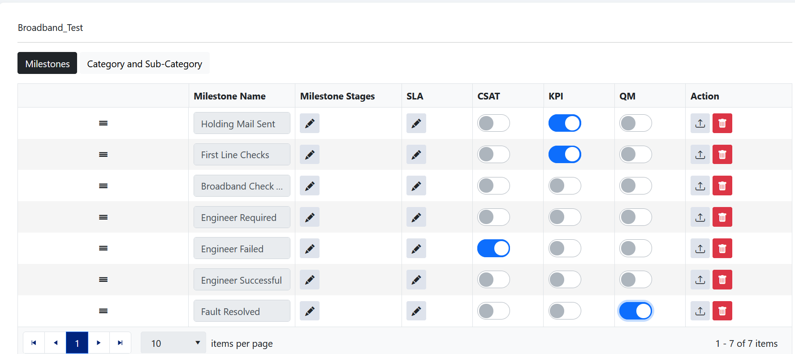This screenshot has height=354, width=795.
Task: Edit SLA for Engineer Successful milestone
Action: tap(416, 280)
